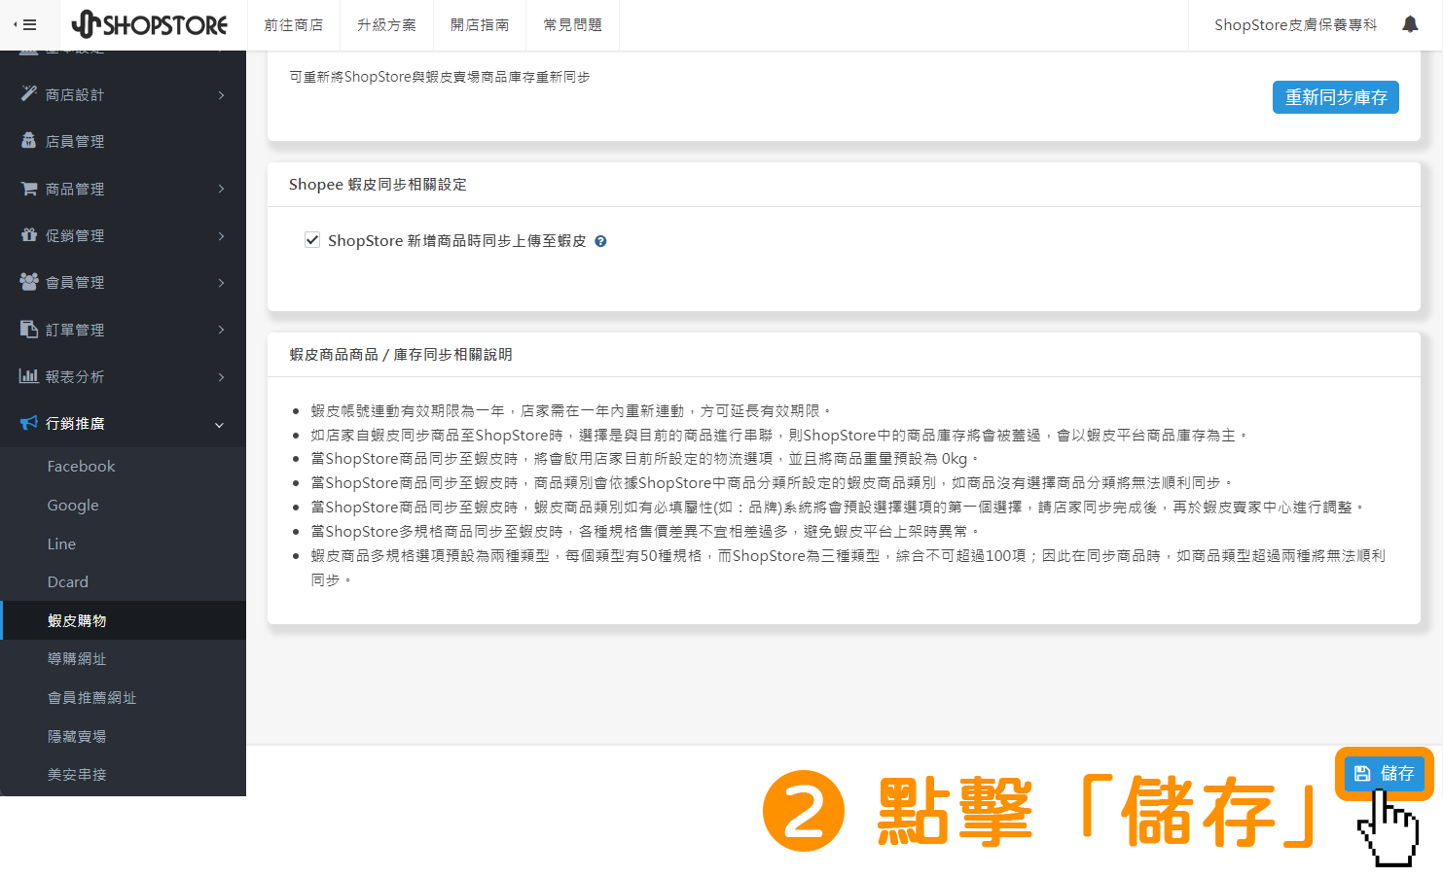Image resolution: width=1443 pixels, height=876 pixels.
Task: Open the ShopStore logo home link
Action: 150,24
